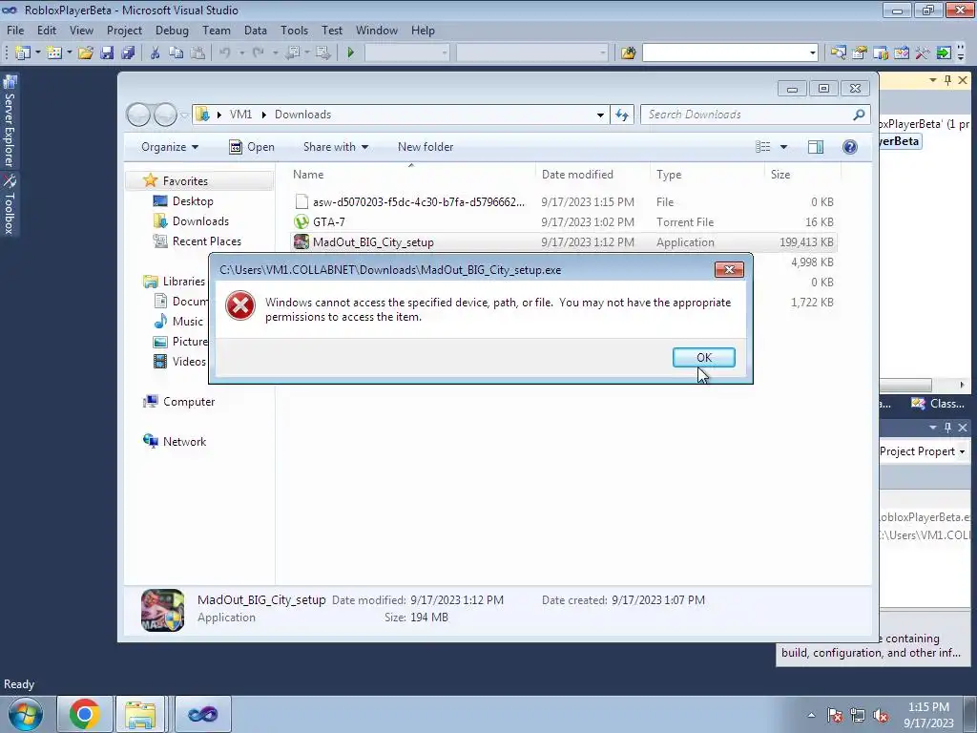The image size is (977, 733).
Task: Open the File menu in Visual Studio
Action: (15, 30)
